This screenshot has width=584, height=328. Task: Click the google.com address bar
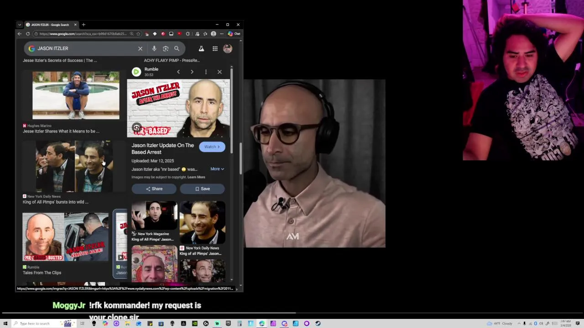(82, 34)
